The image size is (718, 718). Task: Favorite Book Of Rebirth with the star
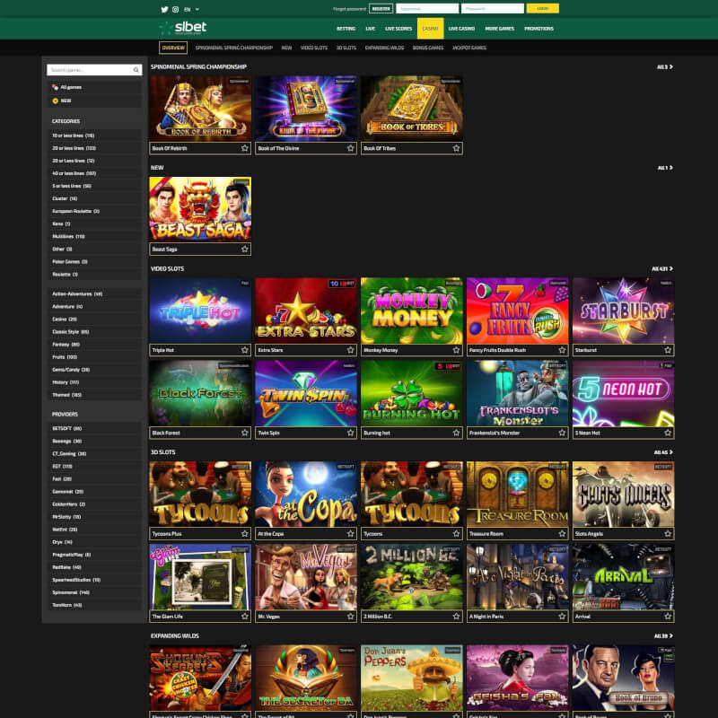245,148
